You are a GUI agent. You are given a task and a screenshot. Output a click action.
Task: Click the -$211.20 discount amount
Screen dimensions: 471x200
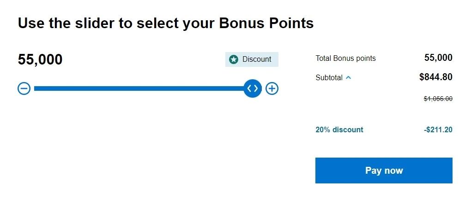(x=438, y=129)
